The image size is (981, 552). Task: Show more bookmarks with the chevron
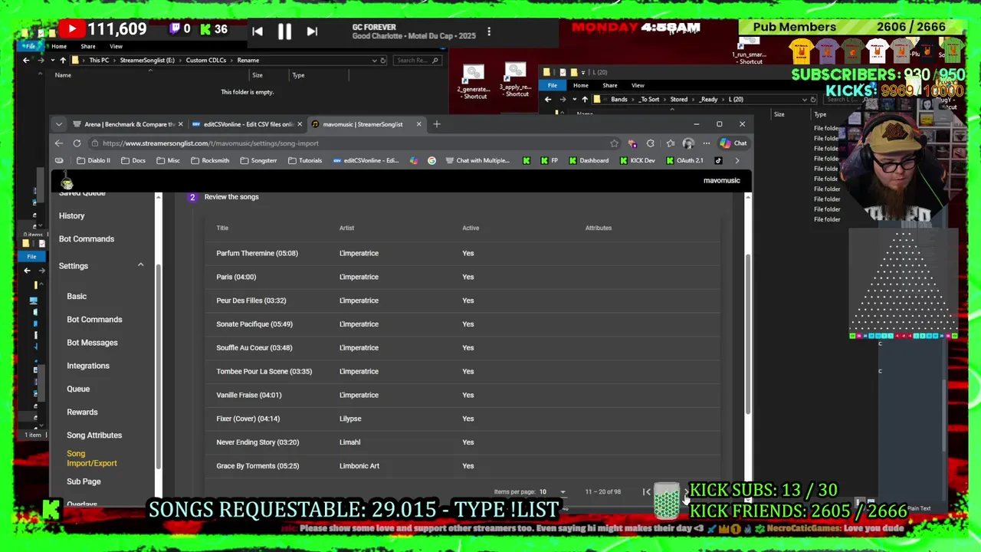click(737, 161)
